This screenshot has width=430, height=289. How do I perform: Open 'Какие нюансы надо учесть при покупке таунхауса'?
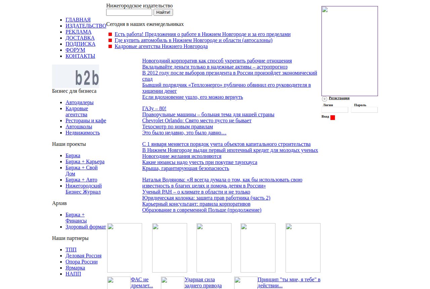coord(200,162)
